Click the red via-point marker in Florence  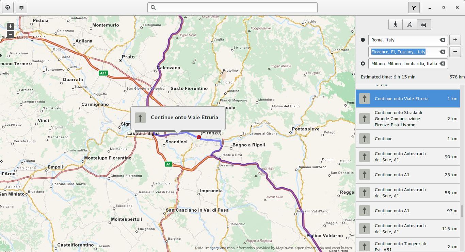199,137
